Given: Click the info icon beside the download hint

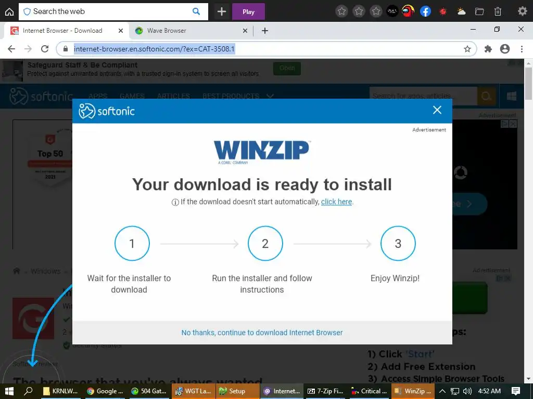Looking at the screenshot, I should click(175, 202).
